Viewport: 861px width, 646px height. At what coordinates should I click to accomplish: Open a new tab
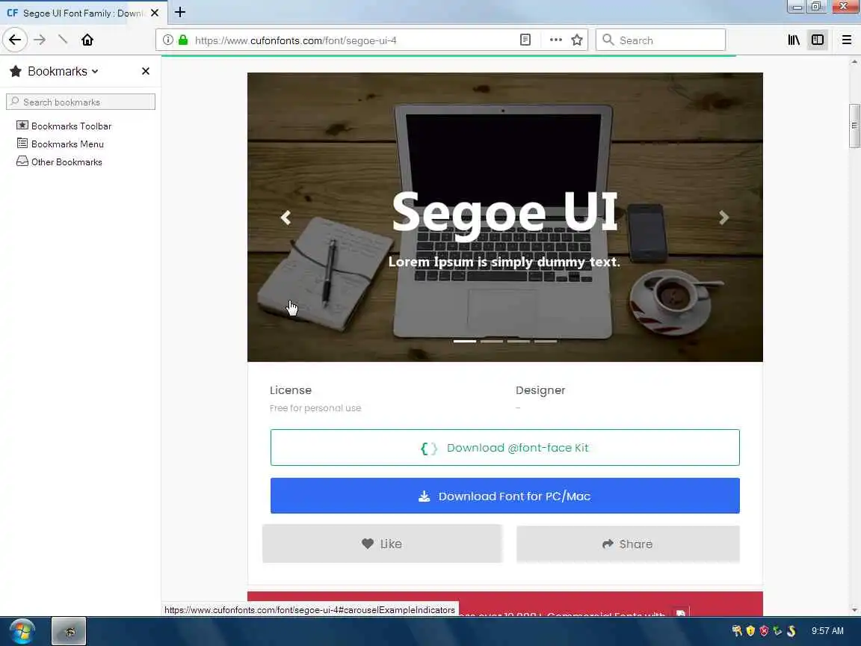(180, 12)
